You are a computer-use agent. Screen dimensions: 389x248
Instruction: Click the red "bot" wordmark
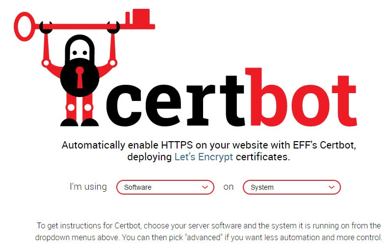tap(301, 97)
